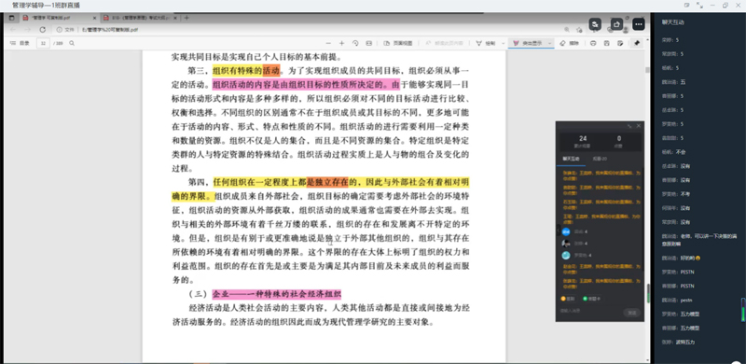Image resolution: width=746 pixels, height=364 pixels.
Task: Switch to the second PDF tab
Action: pyautogui.click(x=134, y=18)
